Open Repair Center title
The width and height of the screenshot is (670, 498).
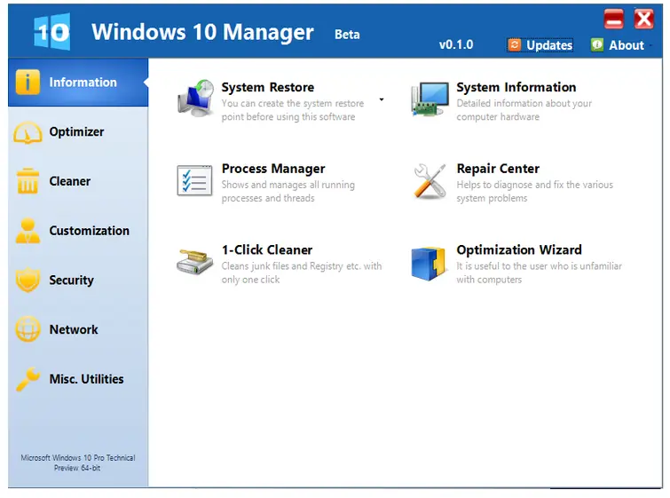click(498, 169)
